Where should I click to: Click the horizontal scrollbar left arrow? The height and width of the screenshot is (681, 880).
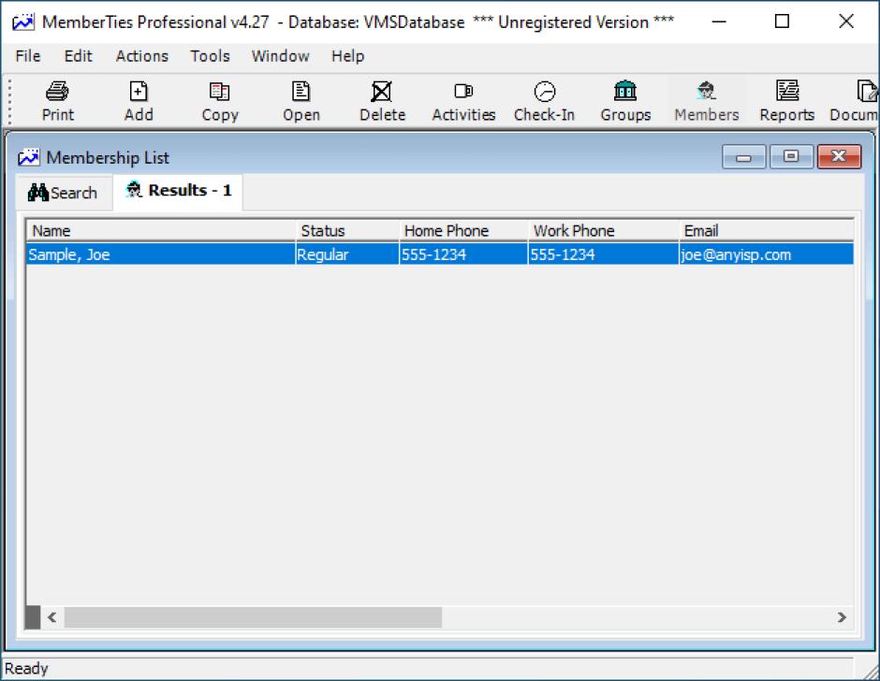(x=52, y=617)
